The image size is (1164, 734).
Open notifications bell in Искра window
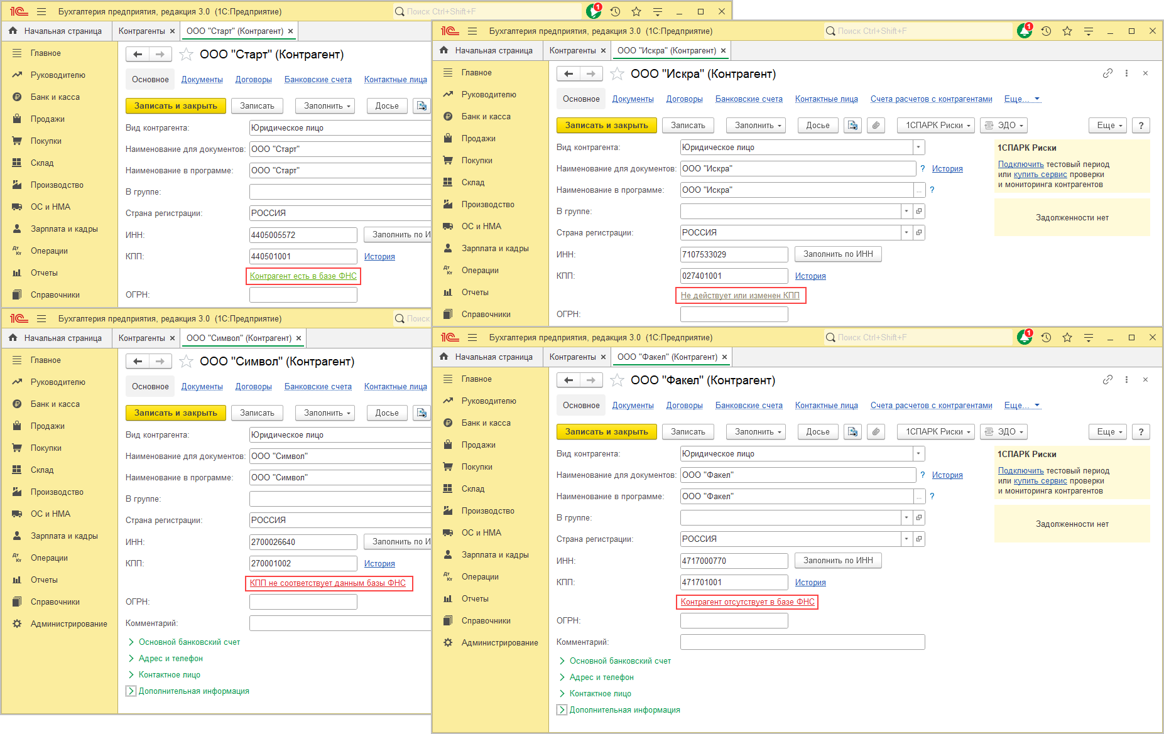pyautogui.click(x=1025, y=31)
